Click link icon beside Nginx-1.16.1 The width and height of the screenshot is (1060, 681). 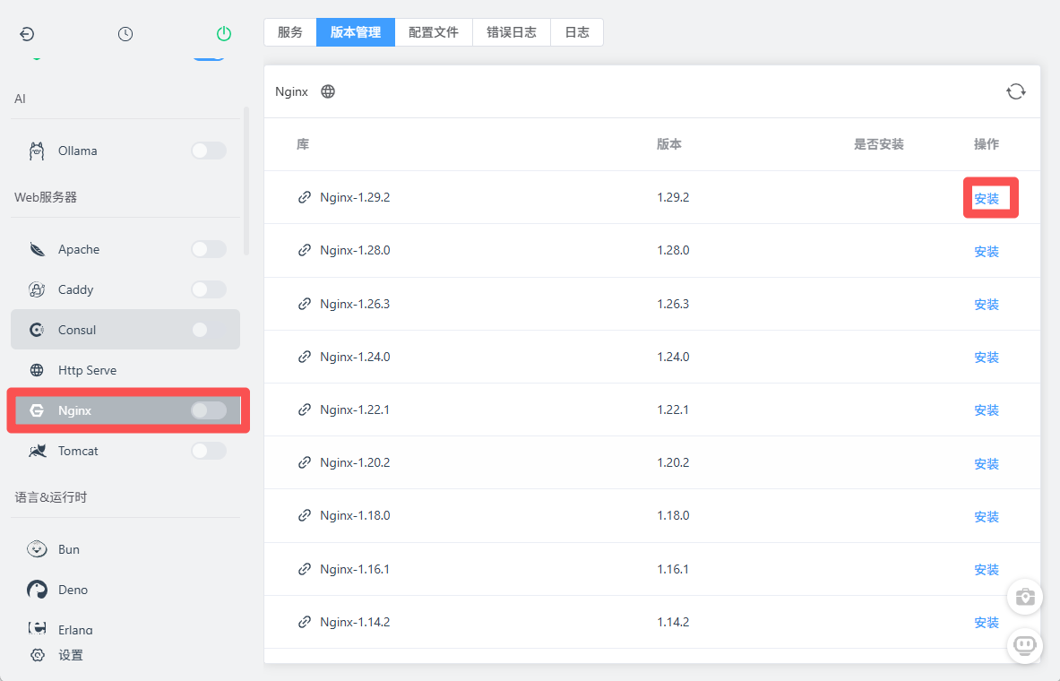click(x=305, y=569)
